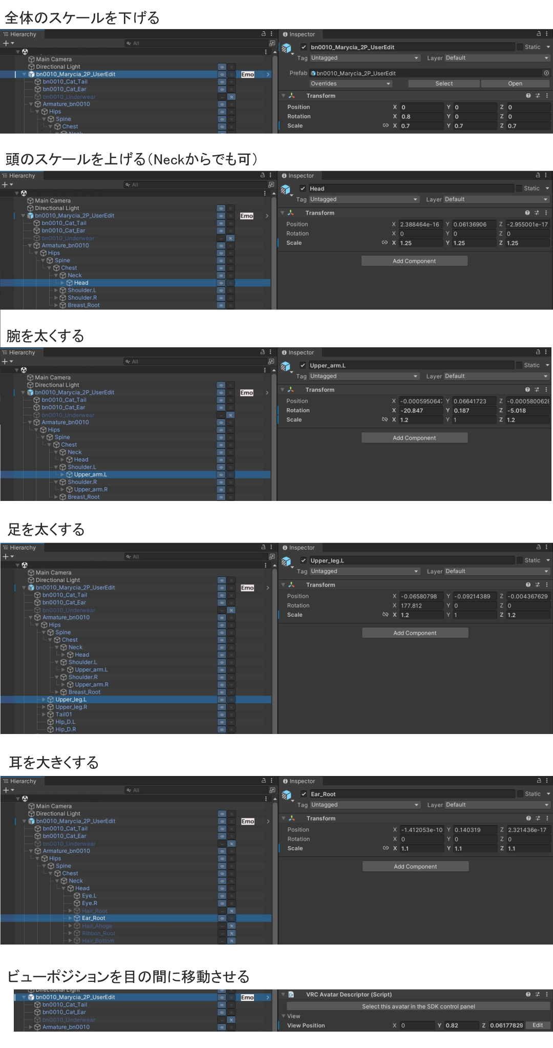Click the Select button in the Prefab row
Screen dimensions: 553x1048
444,83
